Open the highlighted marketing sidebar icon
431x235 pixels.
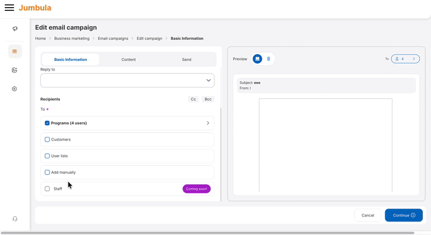pos(15,52)
